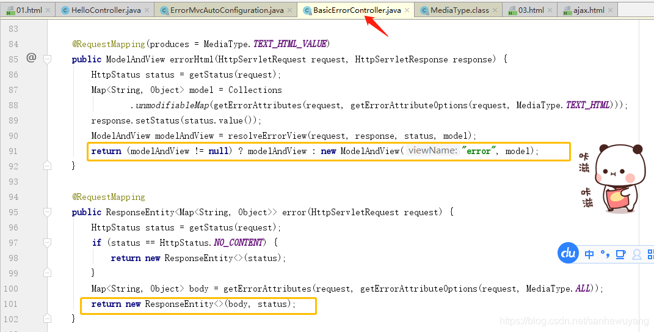Select the BasicErrorController.java tab
654x332 pixels.
[356, 10]
